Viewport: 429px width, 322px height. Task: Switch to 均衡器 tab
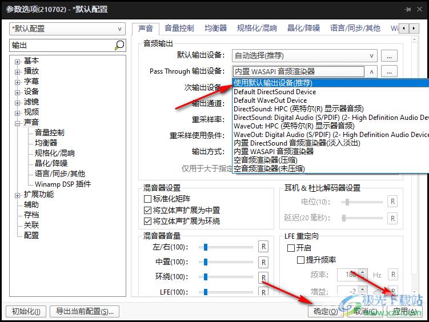pos(215,28)
